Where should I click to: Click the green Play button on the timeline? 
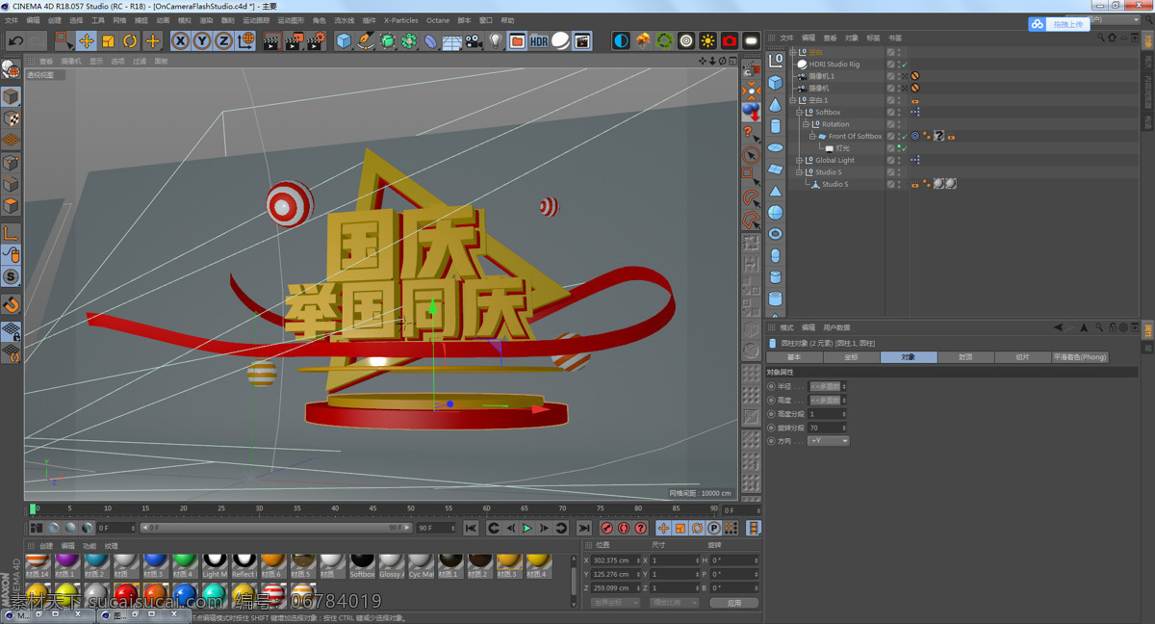[x=526, y=528]
